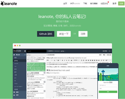Open the life user dropdown at top right
The image size is (125, 99).
(110, 51)
